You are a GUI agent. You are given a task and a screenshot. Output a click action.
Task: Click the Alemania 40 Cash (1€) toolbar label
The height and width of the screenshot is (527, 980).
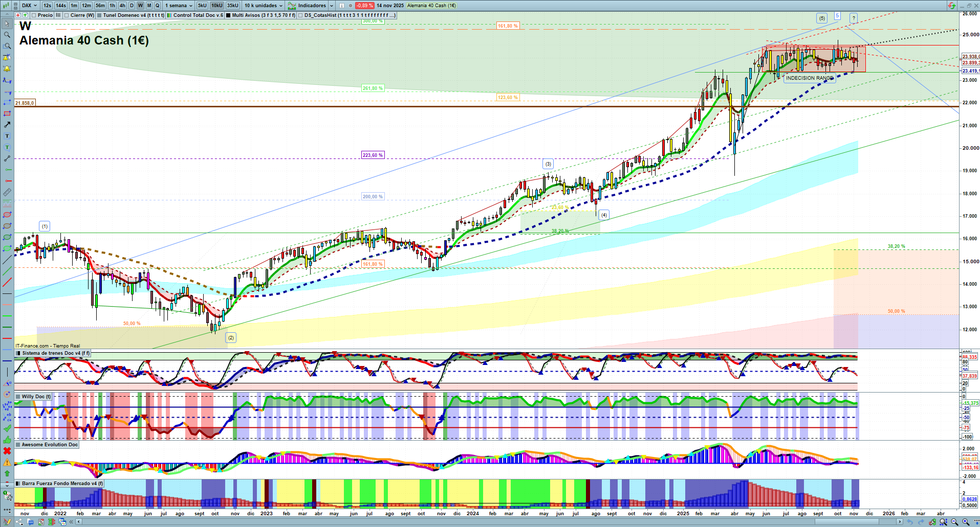431,6
